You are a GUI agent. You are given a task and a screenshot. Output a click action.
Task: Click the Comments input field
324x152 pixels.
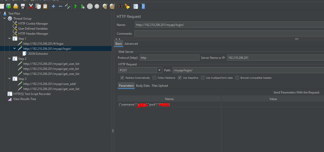[229, 33]
